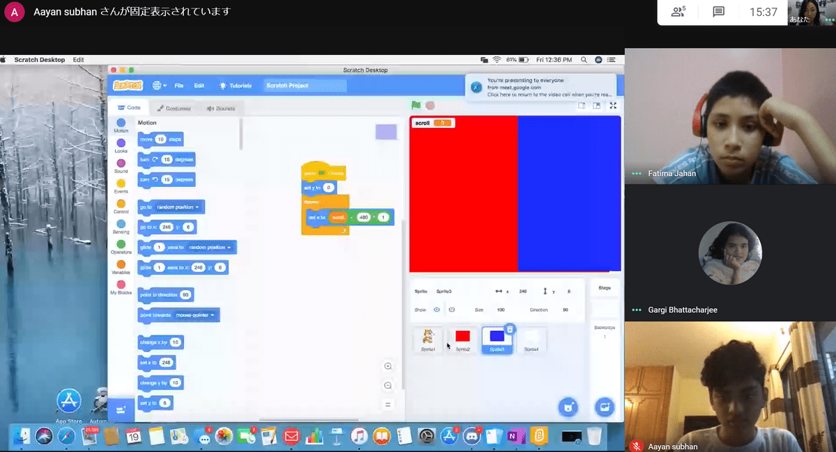This screenshot has height=452, width=836.
Task: Open the 'go to random position' block dropdown
Action: 177,207
